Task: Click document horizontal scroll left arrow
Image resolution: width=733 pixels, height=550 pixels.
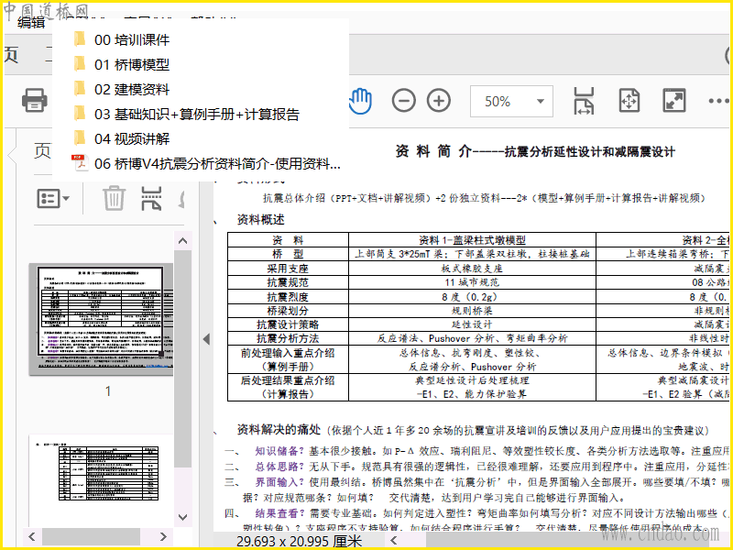Action: pyautogui.click(x=394, y=541)
